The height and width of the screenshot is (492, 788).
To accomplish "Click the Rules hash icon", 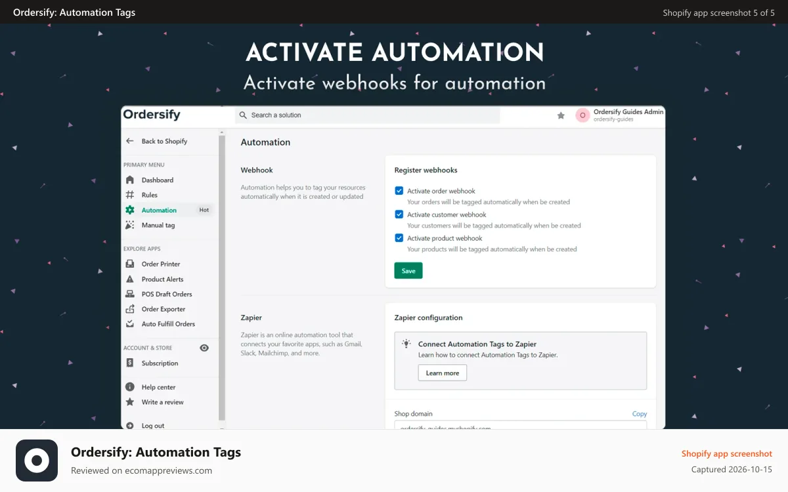I will coord(129,195).
